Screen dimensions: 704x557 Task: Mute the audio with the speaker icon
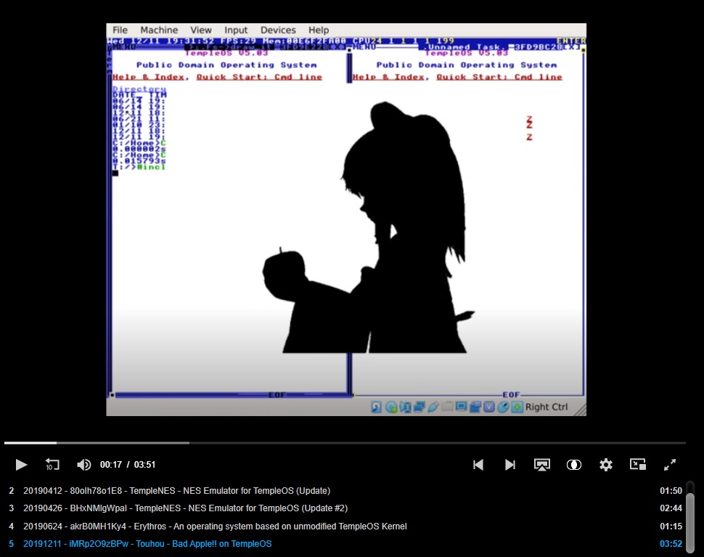84,465
